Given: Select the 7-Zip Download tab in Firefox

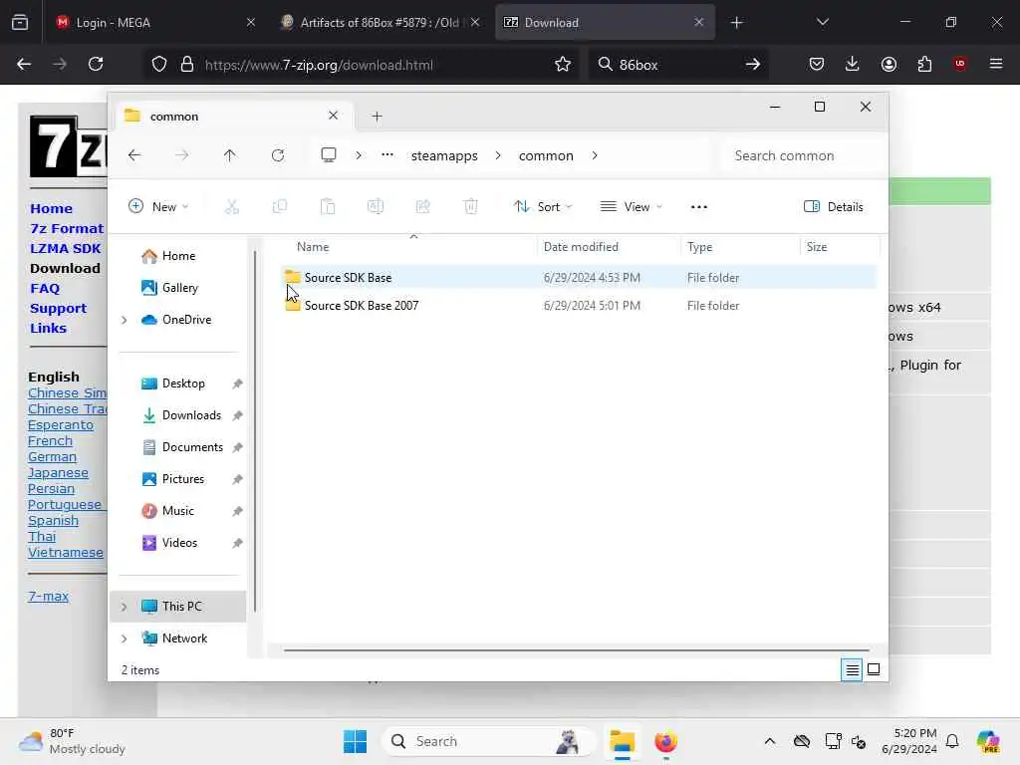Looking at the screenshot, I should (x=605, y=22).
